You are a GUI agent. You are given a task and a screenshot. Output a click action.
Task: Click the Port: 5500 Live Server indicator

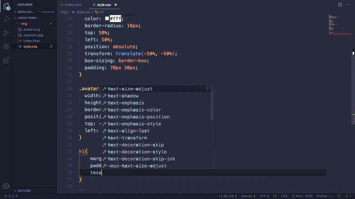[302, 196]
